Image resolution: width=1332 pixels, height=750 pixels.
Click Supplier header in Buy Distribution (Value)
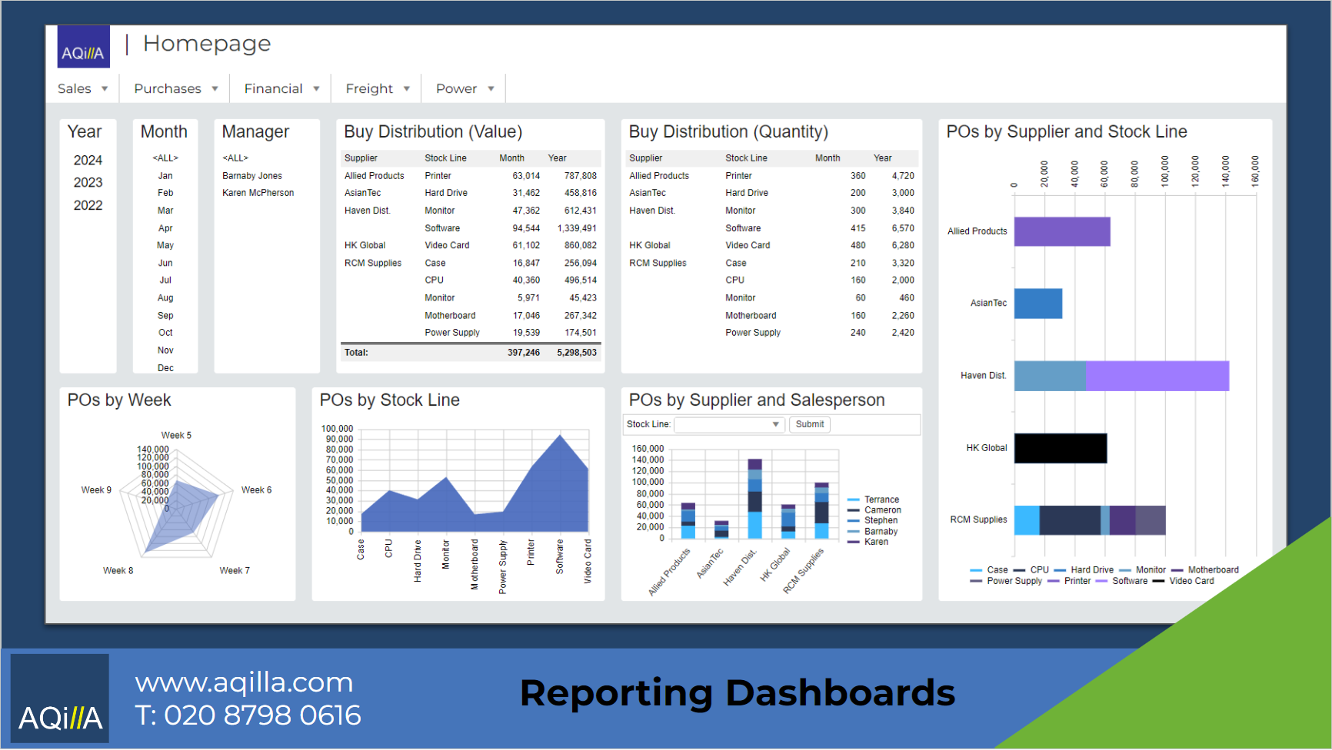361,158
